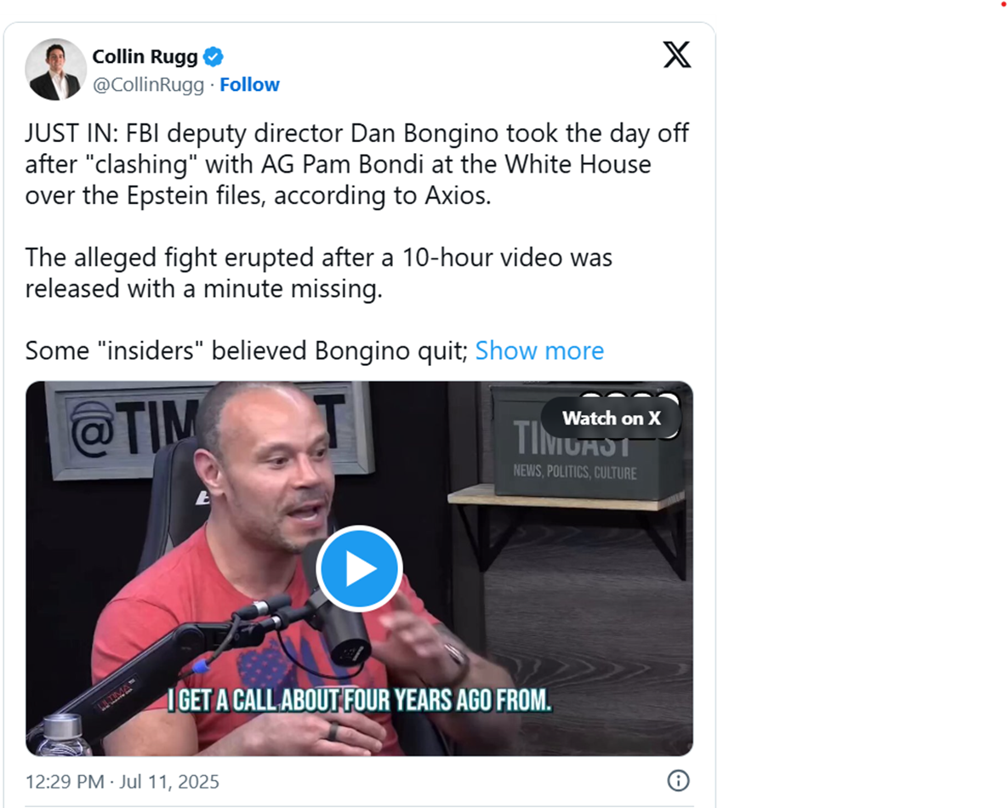Click the text Some "insiders" believed Bongino quit

pyautogui.click(x=247, y=351)
